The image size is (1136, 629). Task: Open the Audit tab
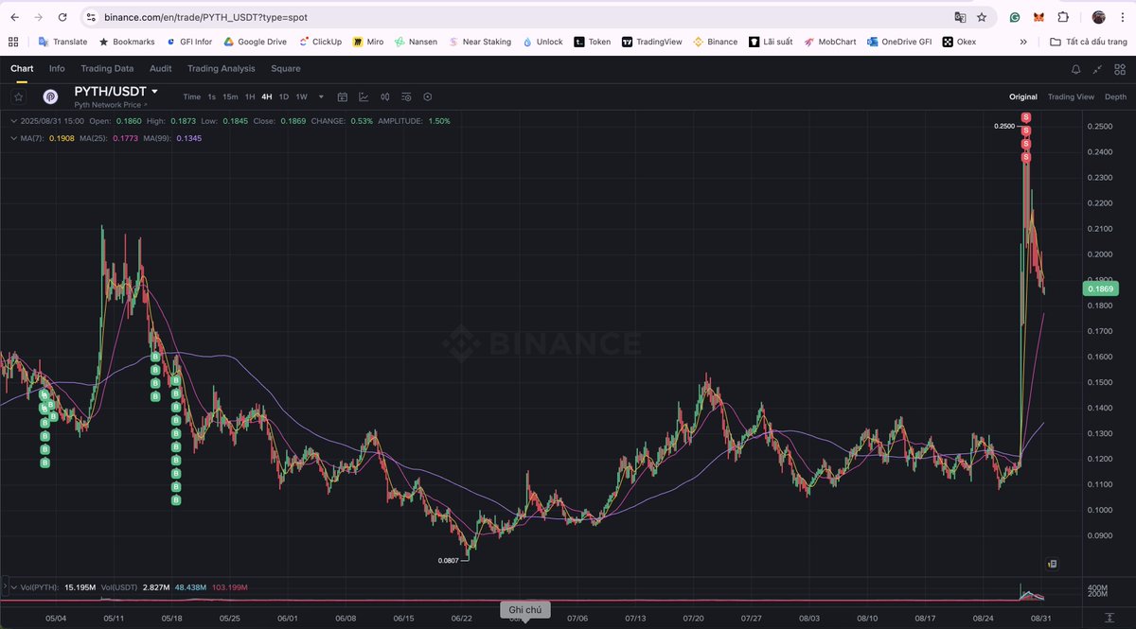pyautogui.click(x=160, y=68)
